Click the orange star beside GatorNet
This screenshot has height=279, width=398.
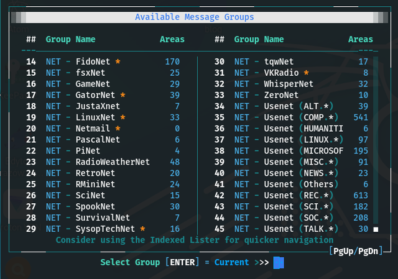123,95
